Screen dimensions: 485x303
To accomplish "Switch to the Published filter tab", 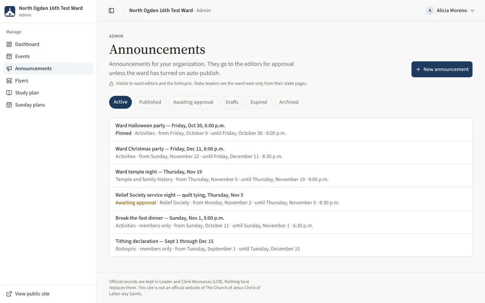I will (150, 102).
